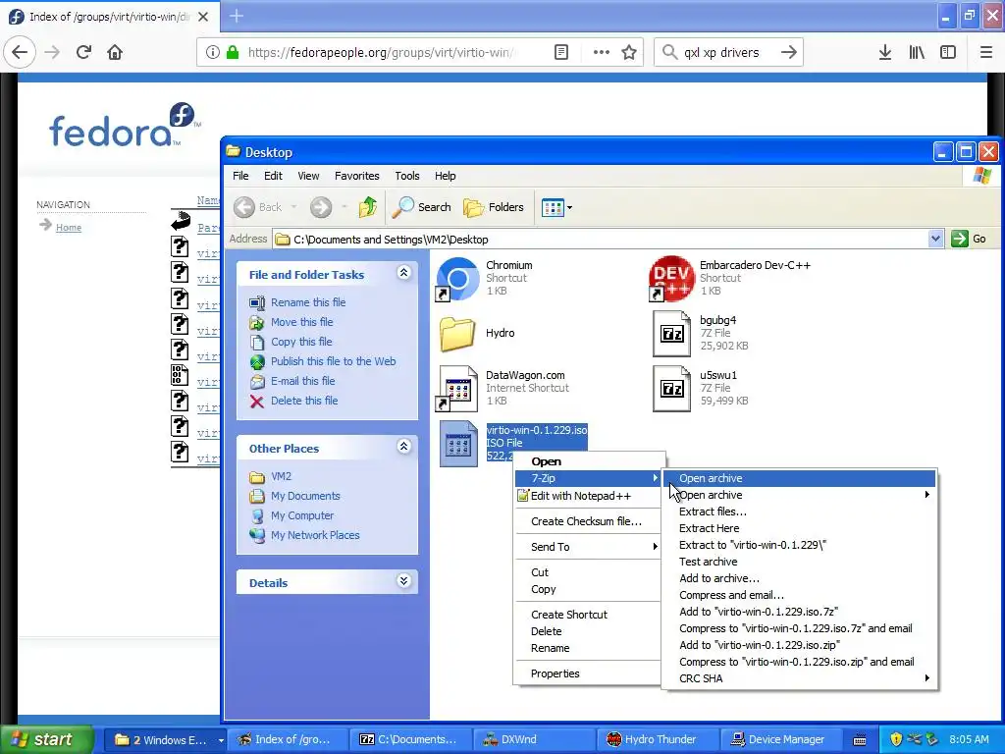1005x754 pixels.
Task: Click E-mail this file task
Action: coord(302,381)
